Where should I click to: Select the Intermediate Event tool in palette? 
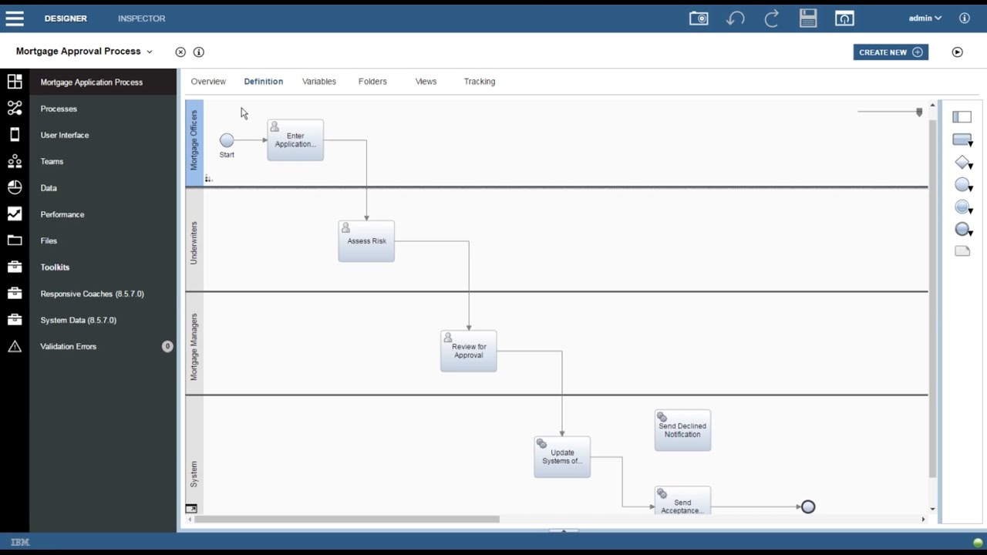point(963,207)
